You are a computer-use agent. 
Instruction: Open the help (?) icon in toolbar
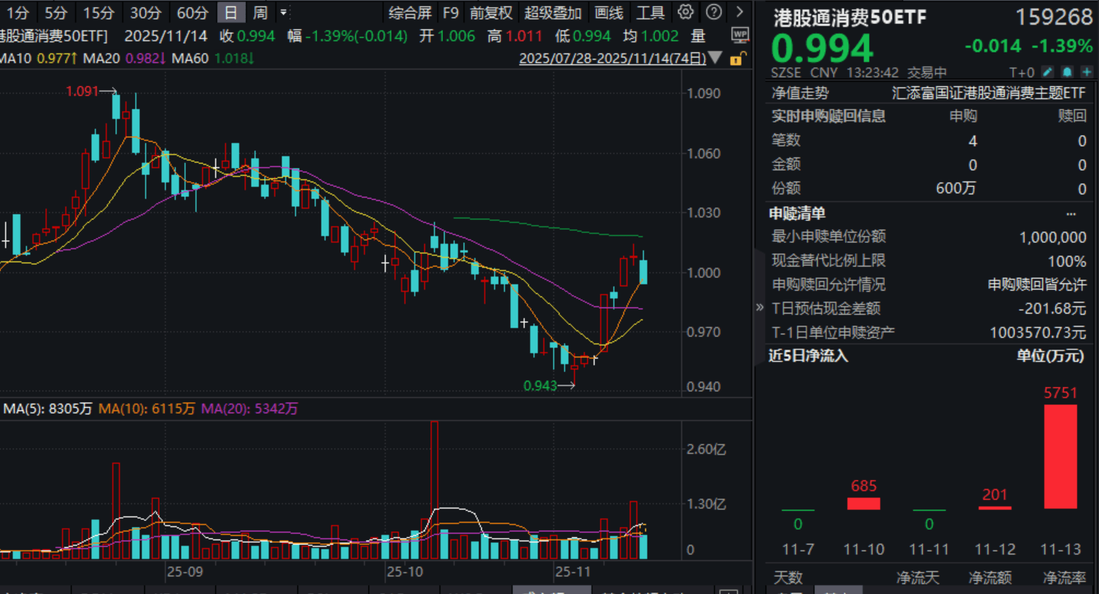(x=713, y=12)
